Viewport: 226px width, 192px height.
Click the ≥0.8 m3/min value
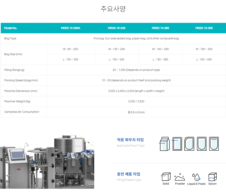(x=136, y=112)
